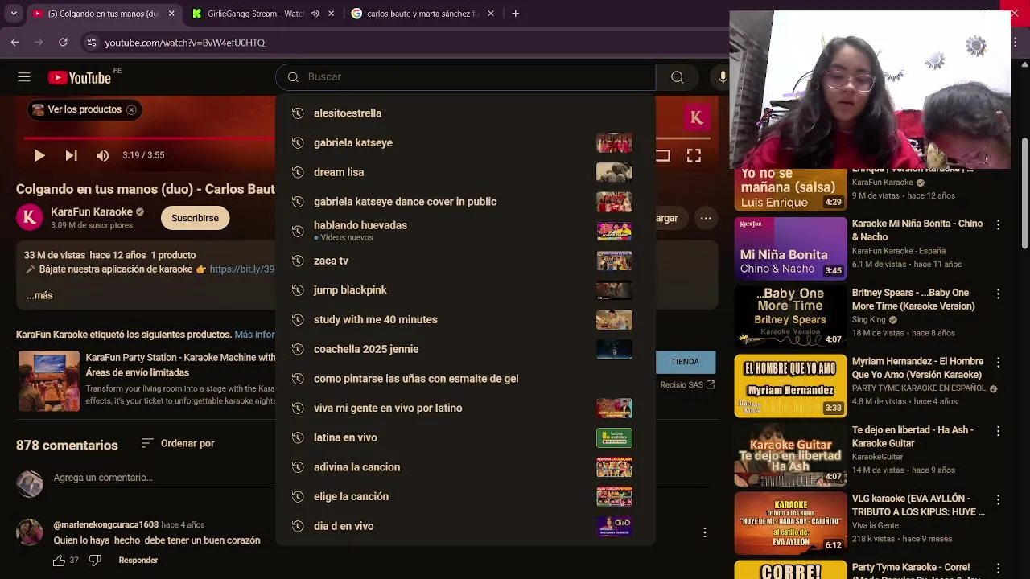
Task: Select 'elige la canción' suggestion
Action: point(466,496)
